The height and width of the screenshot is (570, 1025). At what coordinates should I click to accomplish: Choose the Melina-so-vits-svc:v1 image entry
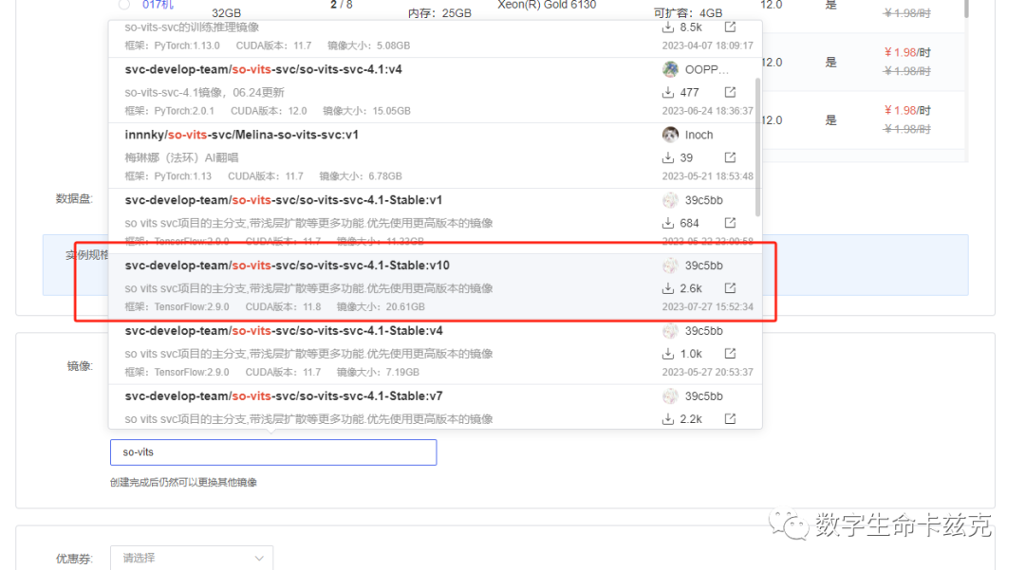435,156
